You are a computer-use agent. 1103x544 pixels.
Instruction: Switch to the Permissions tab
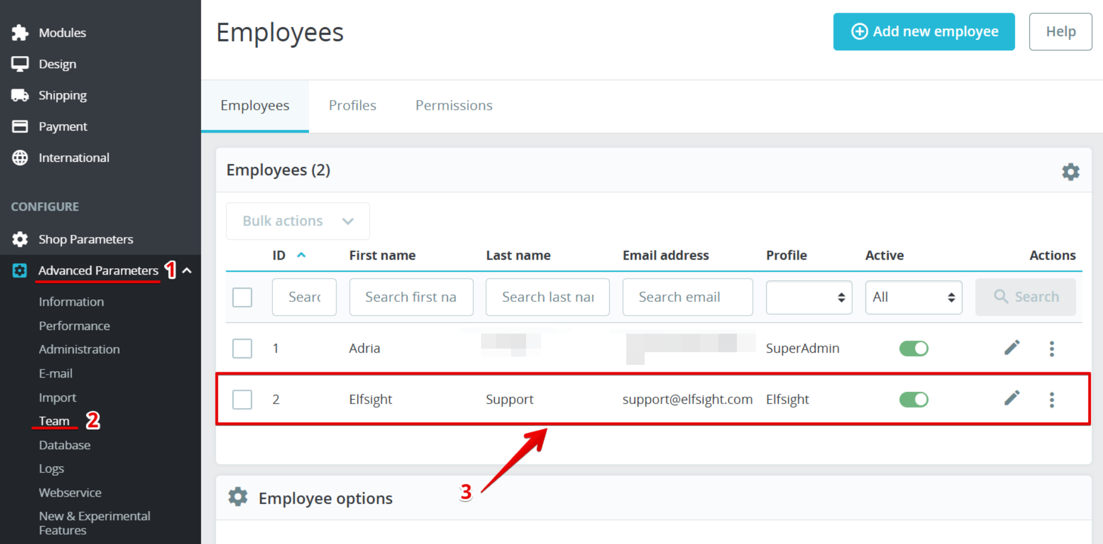(x=454, y=105)
